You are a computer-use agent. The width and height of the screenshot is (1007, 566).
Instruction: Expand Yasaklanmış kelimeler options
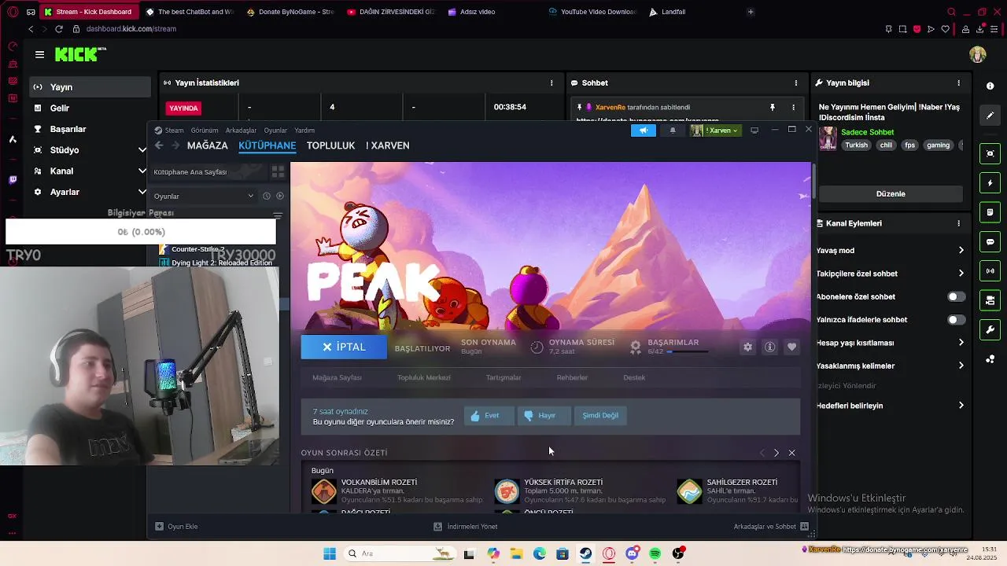tap(961, 366)
